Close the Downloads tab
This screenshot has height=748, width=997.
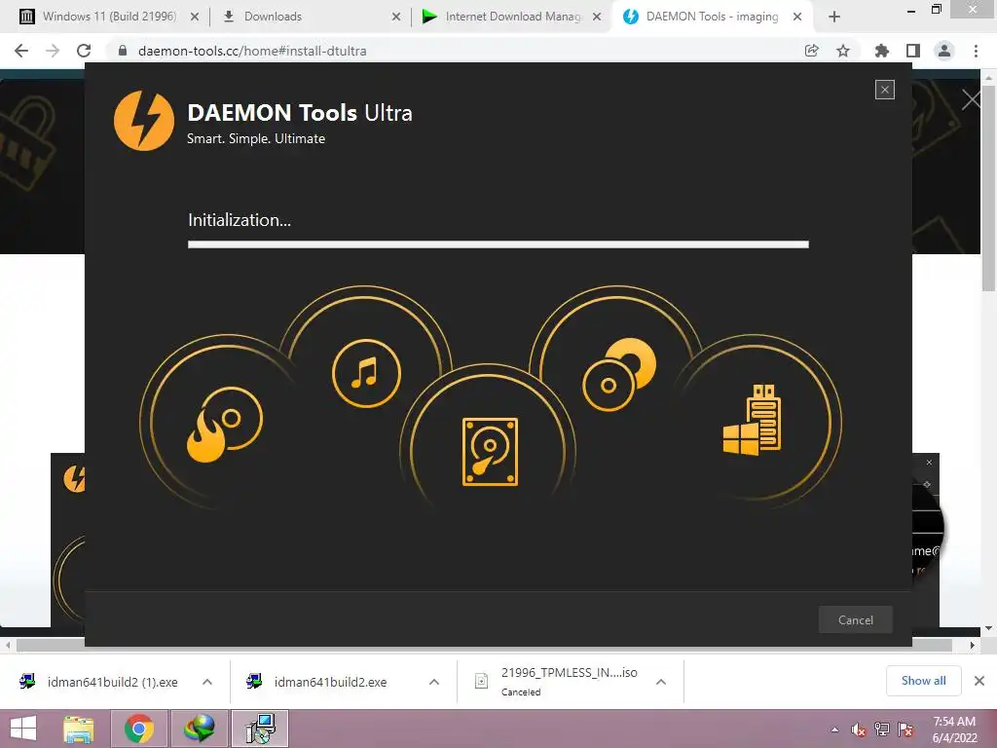[396, 17]
